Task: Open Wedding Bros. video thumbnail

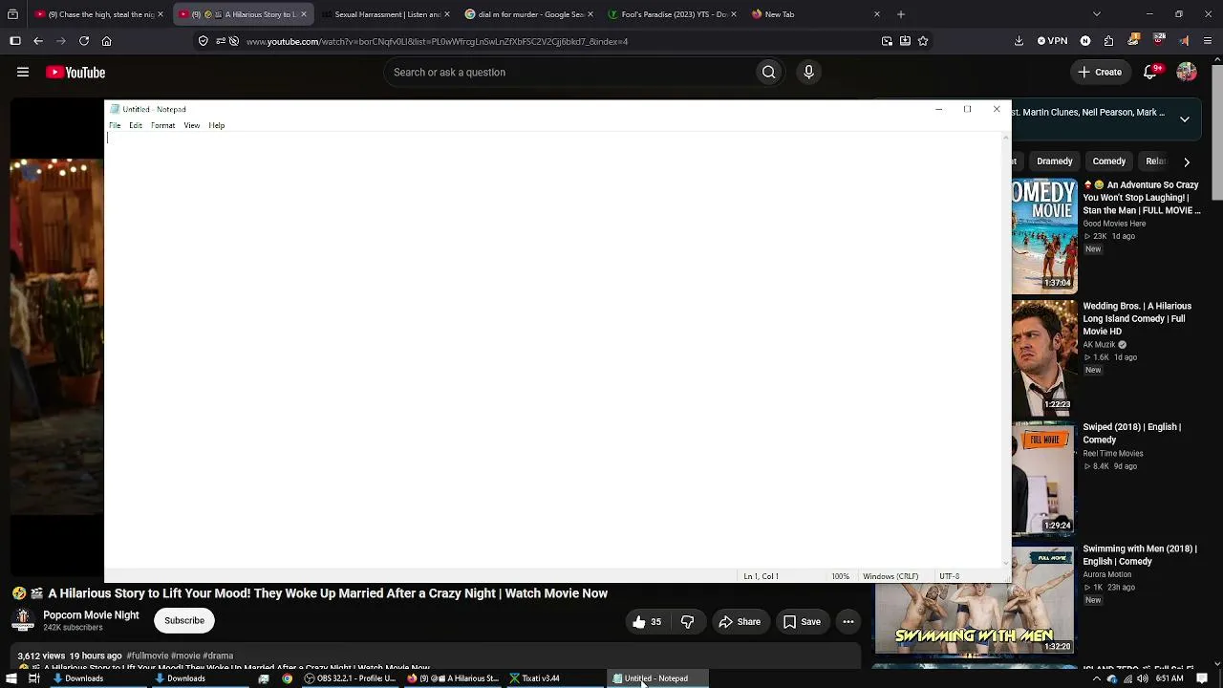Action: [x=1044, y=357]
